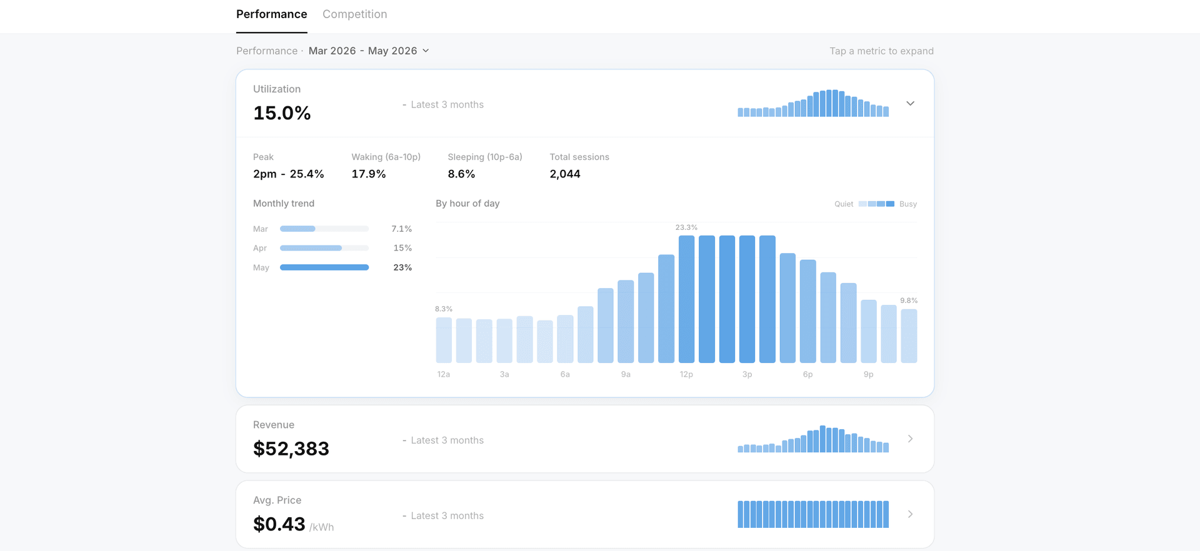1200x551 pixels.
Task: Select the May monthly trend bar
Action: 324,267
